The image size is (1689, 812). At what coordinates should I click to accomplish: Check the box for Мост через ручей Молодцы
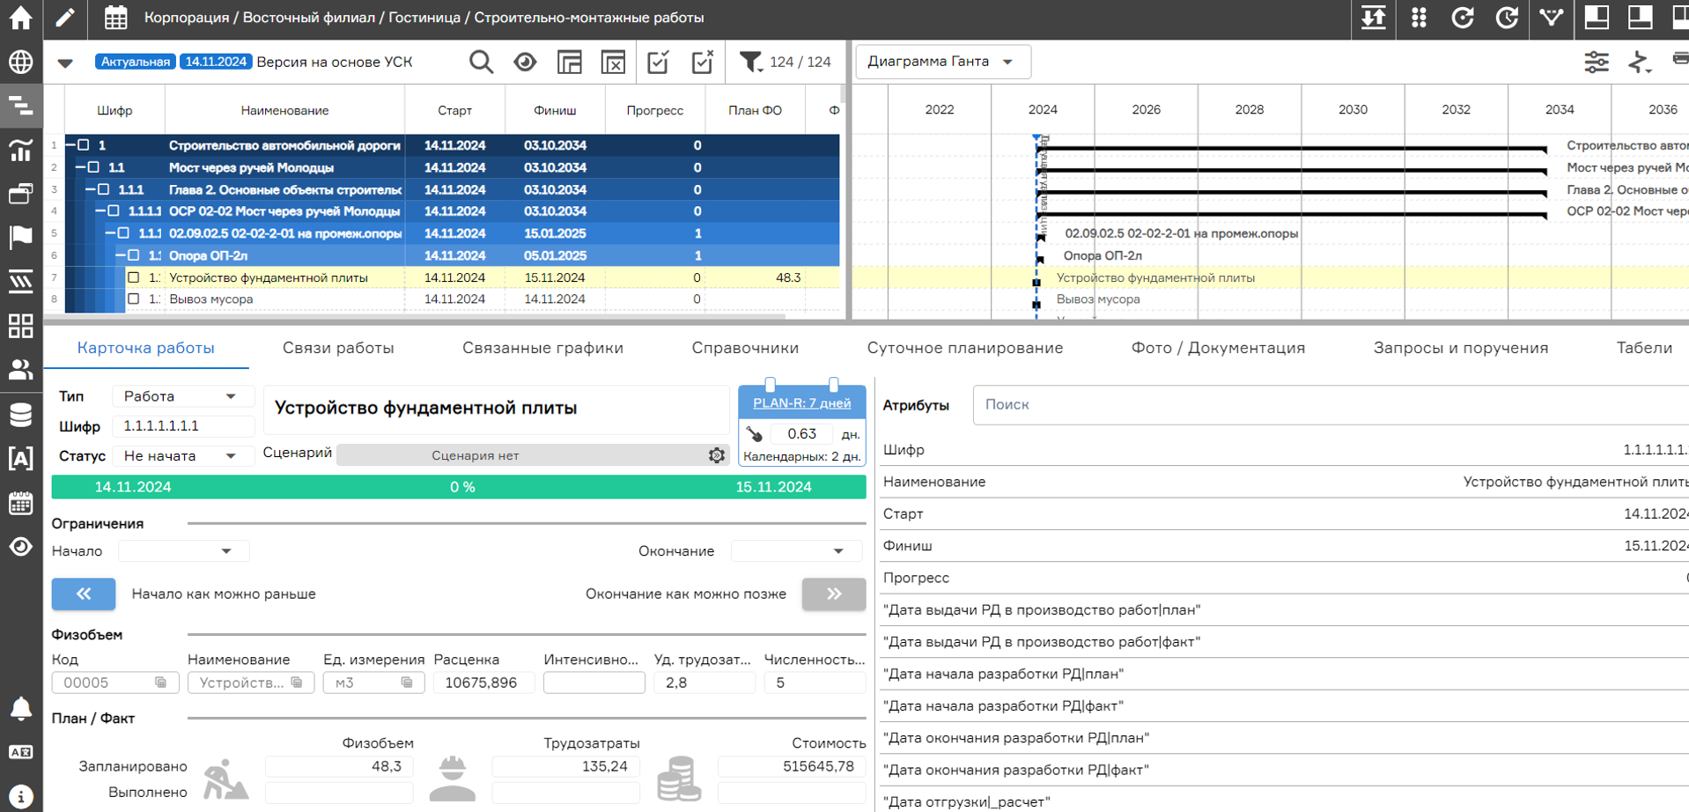(93, 167)
